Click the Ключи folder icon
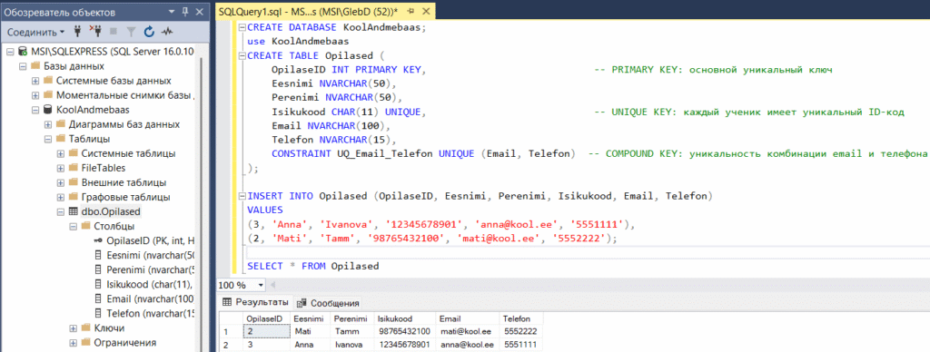Image resolution: width=930 pixels, height=352 pixels. [86, 328]
